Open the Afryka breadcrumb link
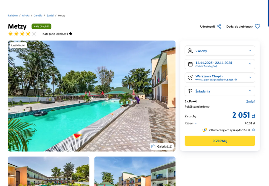Screen dimensions: 269x186 (26, 15)
